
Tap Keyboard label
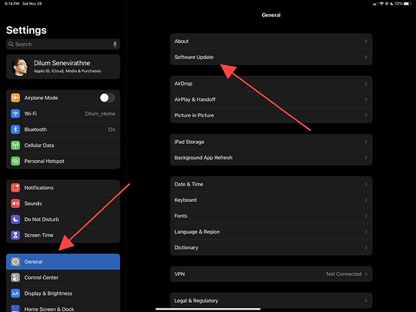[185, 200]
